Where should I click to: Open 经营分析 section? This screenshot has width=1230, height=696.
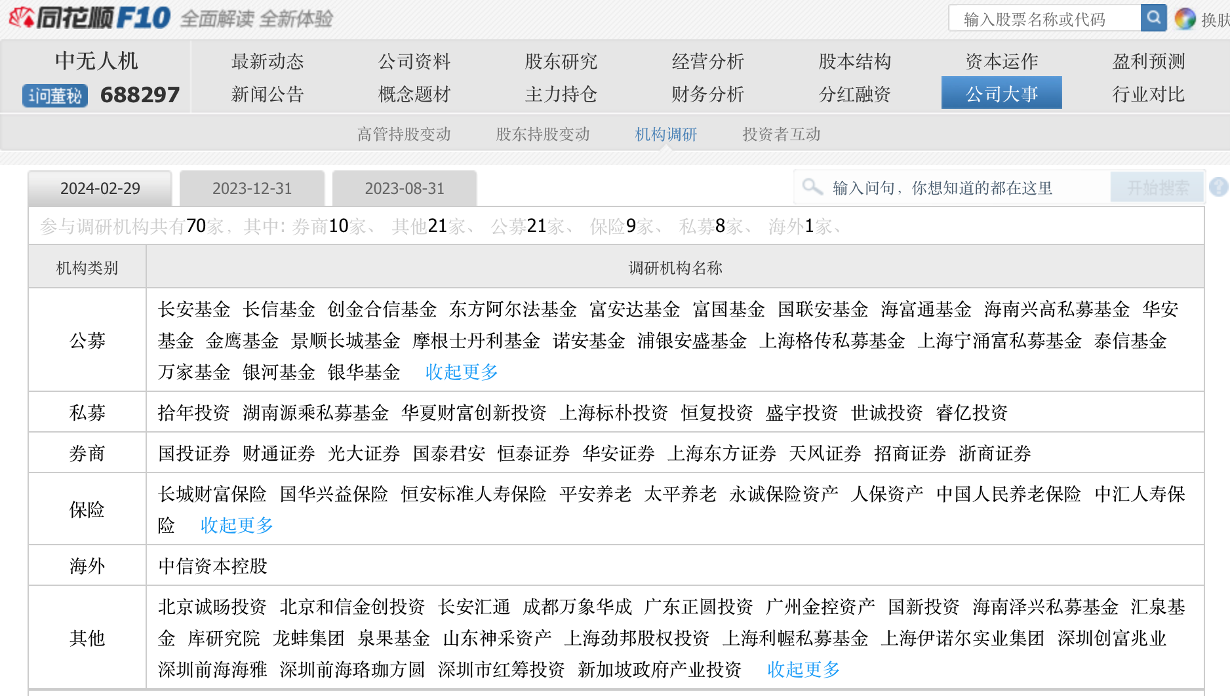point(708,62)
